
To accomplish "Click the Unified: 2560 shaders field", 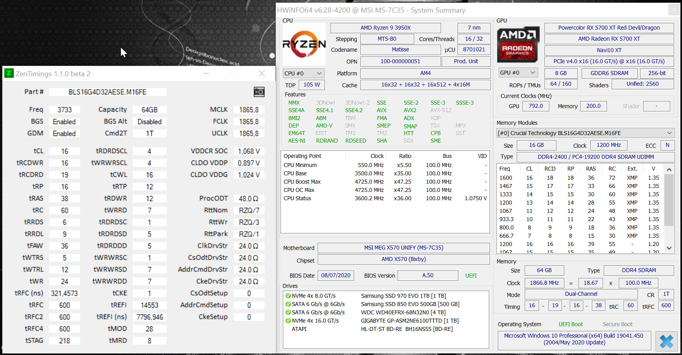I will 642,84.
